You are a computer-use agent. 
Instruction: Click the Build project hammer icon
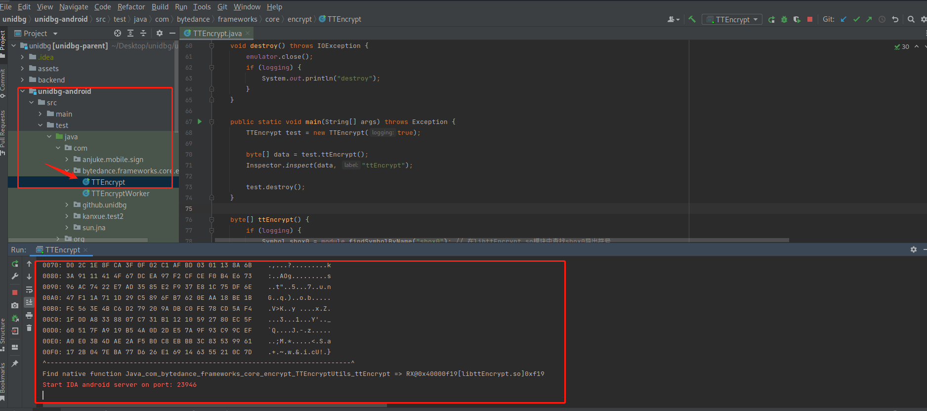click(x=692, y=19)
